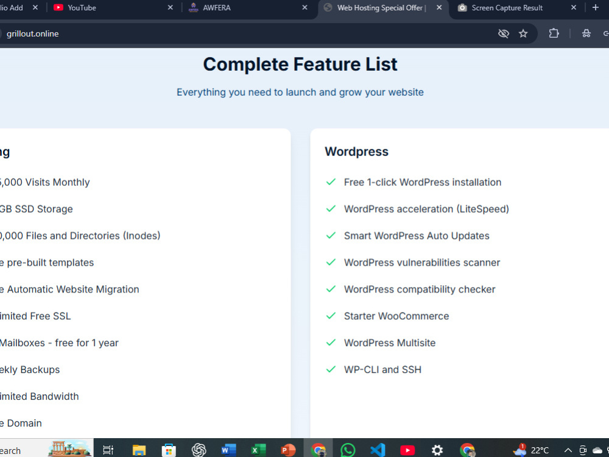Viewport: 609px width, 457px height.
Task: Click checkmark beside WordPress vulnerabilities scanner
Action: [331, 262]
